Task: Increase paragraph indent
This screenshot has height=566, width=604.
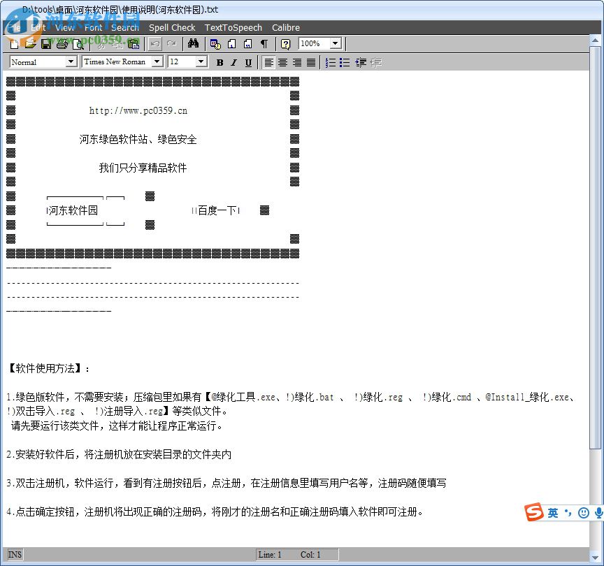Action: click(x=361, y=62)
